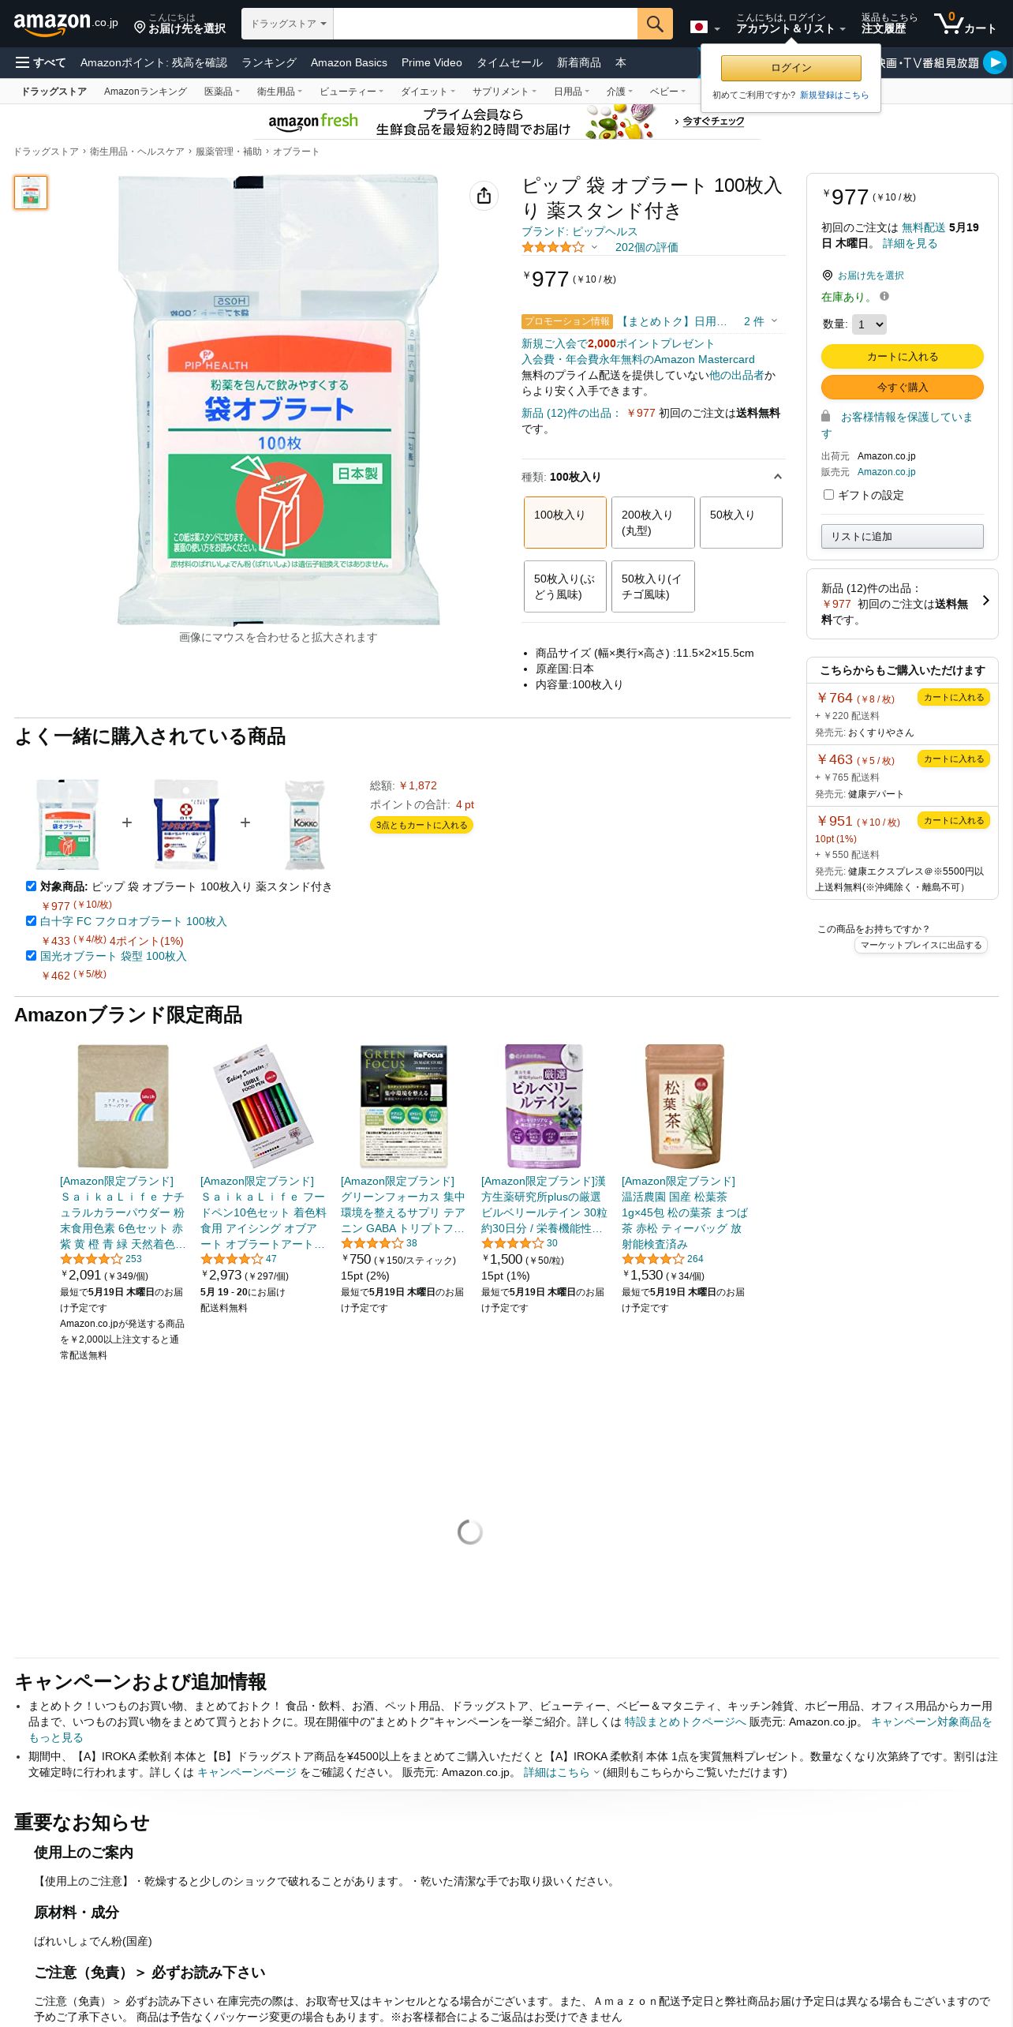Click the カートに入れる yellow button
The width and height of the screenshot is (1013, 2027).
coord(902,357)
